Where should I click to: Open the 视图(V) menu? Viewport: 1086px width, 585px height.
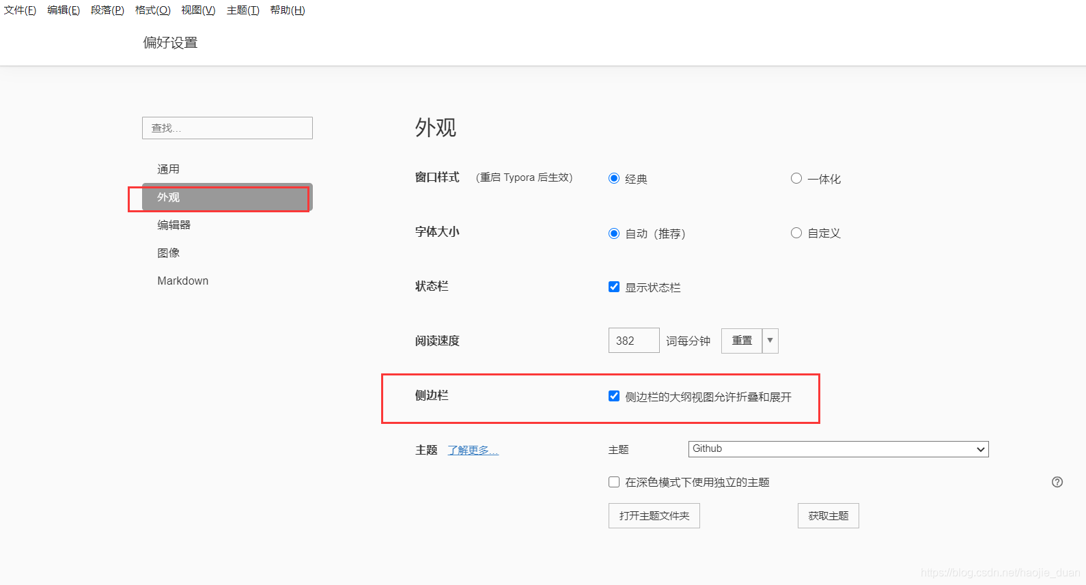point(198,10)
